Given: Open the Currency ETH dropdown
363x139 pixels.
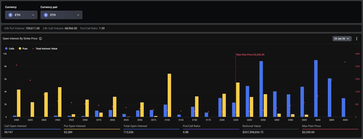Looking at the screenshot, I should [21, 15].
